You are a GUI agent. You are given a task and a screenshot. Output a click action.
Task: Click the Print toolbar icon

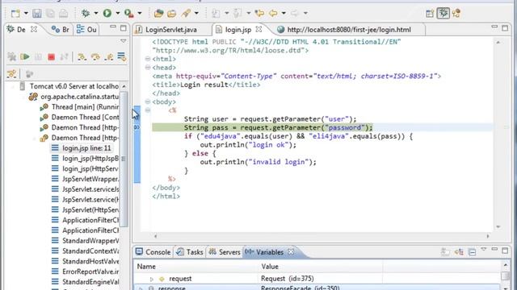point(63,14)
